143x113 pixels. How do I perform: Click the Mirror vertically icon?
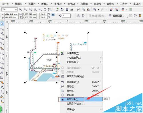(83, 16)
